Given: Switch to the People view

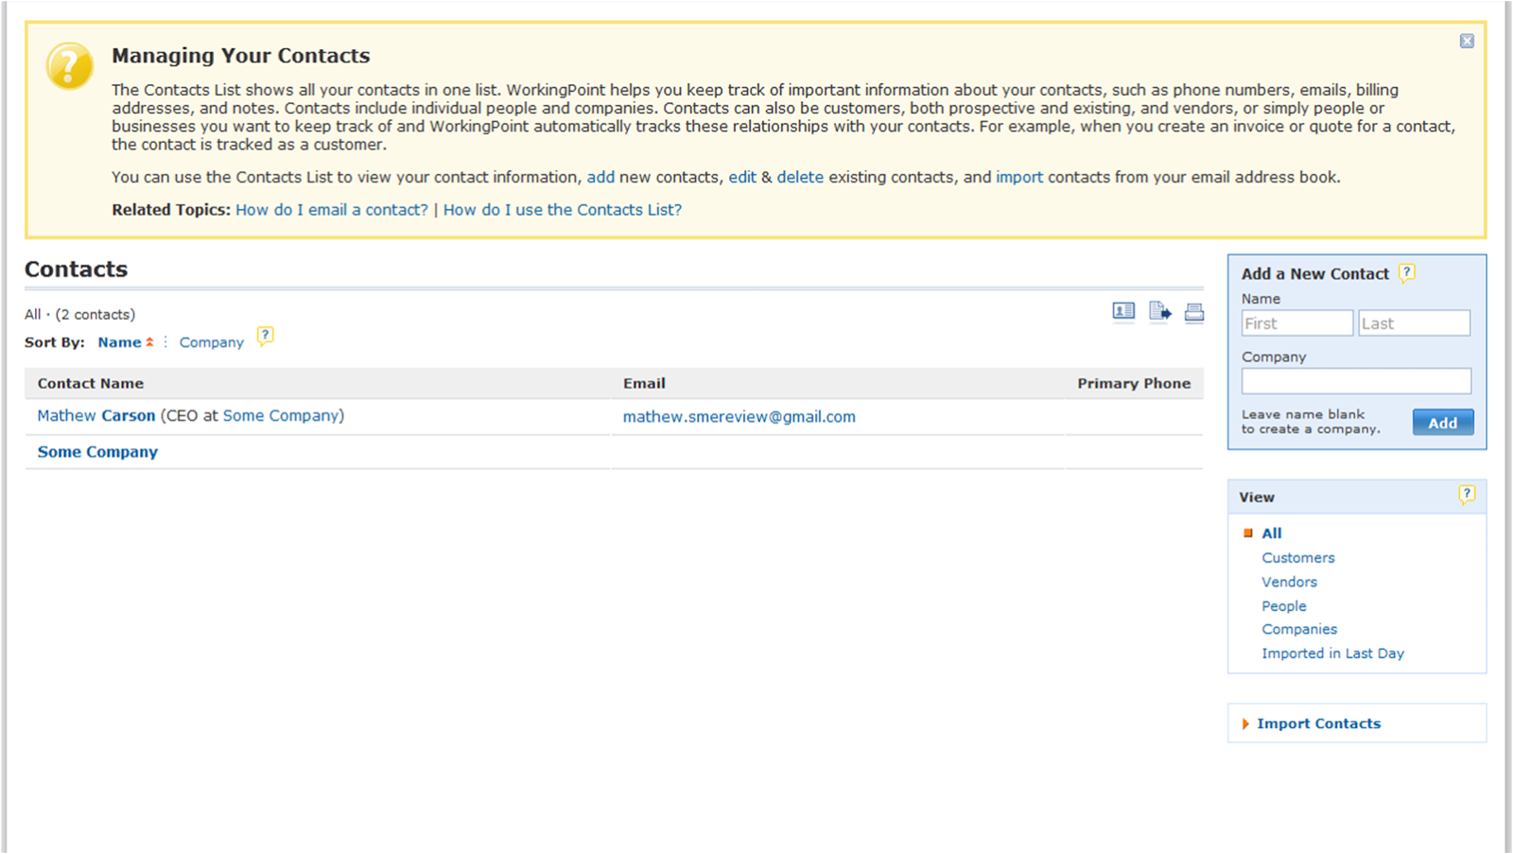Looking at the screenshot, I should [x=1283, y=605].
